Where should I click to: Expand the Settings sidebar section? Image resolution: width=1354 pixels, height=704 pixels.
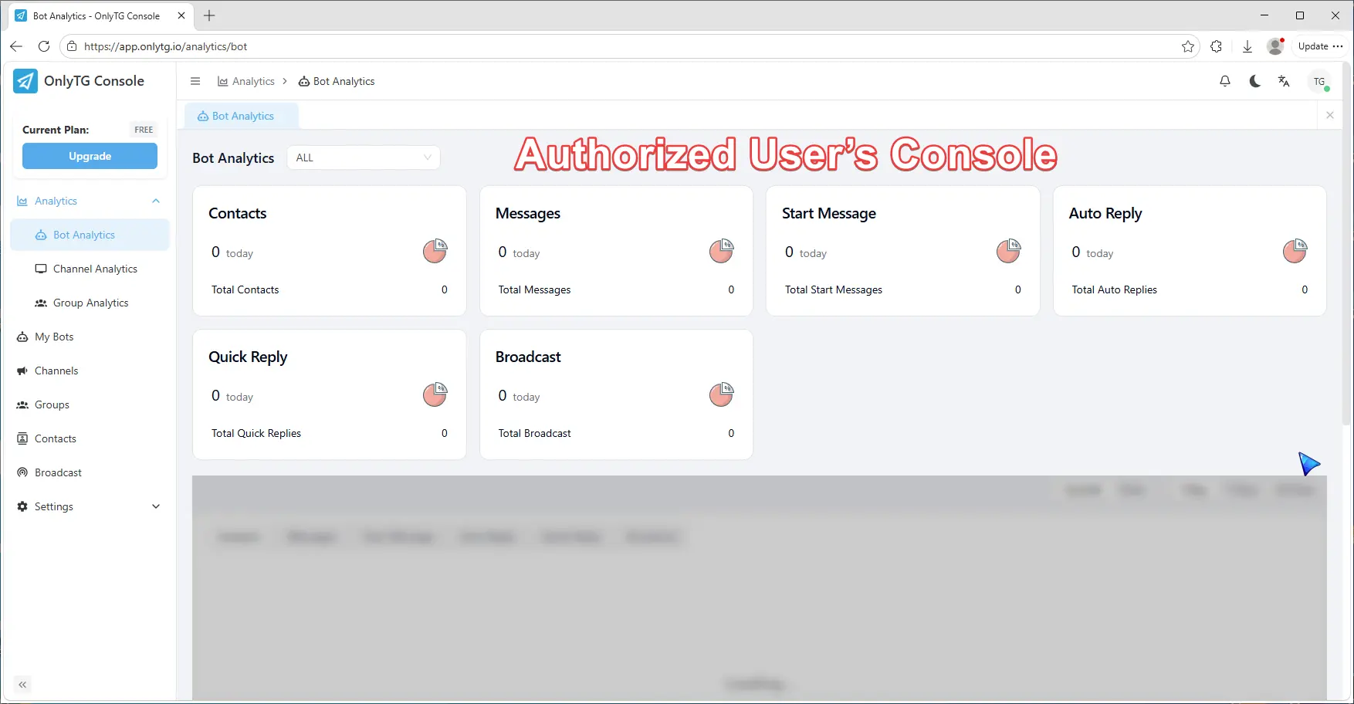156,506
